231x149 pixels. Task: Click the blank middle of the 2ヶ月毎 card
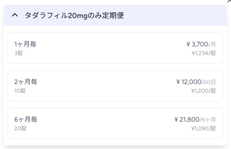coord(106,86)
